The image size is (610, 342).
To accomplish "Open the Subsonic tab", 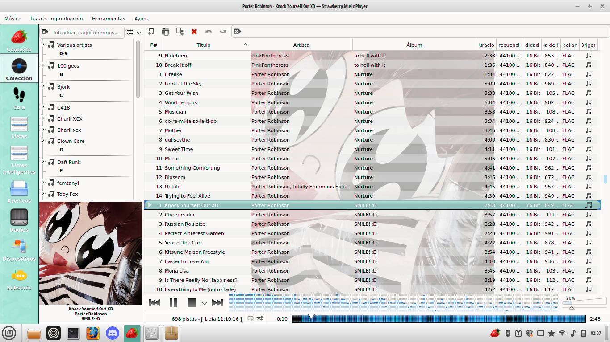I will pyautogui.click(x=19, y=278).
